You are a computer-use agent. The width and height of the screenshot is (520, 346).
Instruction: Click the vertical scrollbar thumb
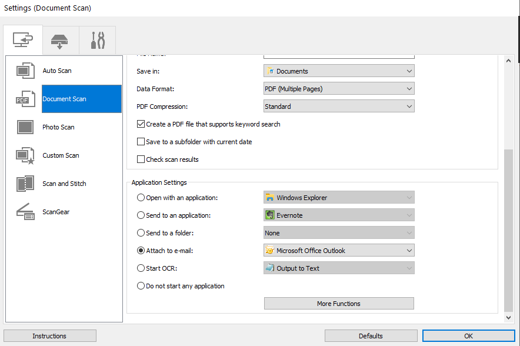click(508, 231)
